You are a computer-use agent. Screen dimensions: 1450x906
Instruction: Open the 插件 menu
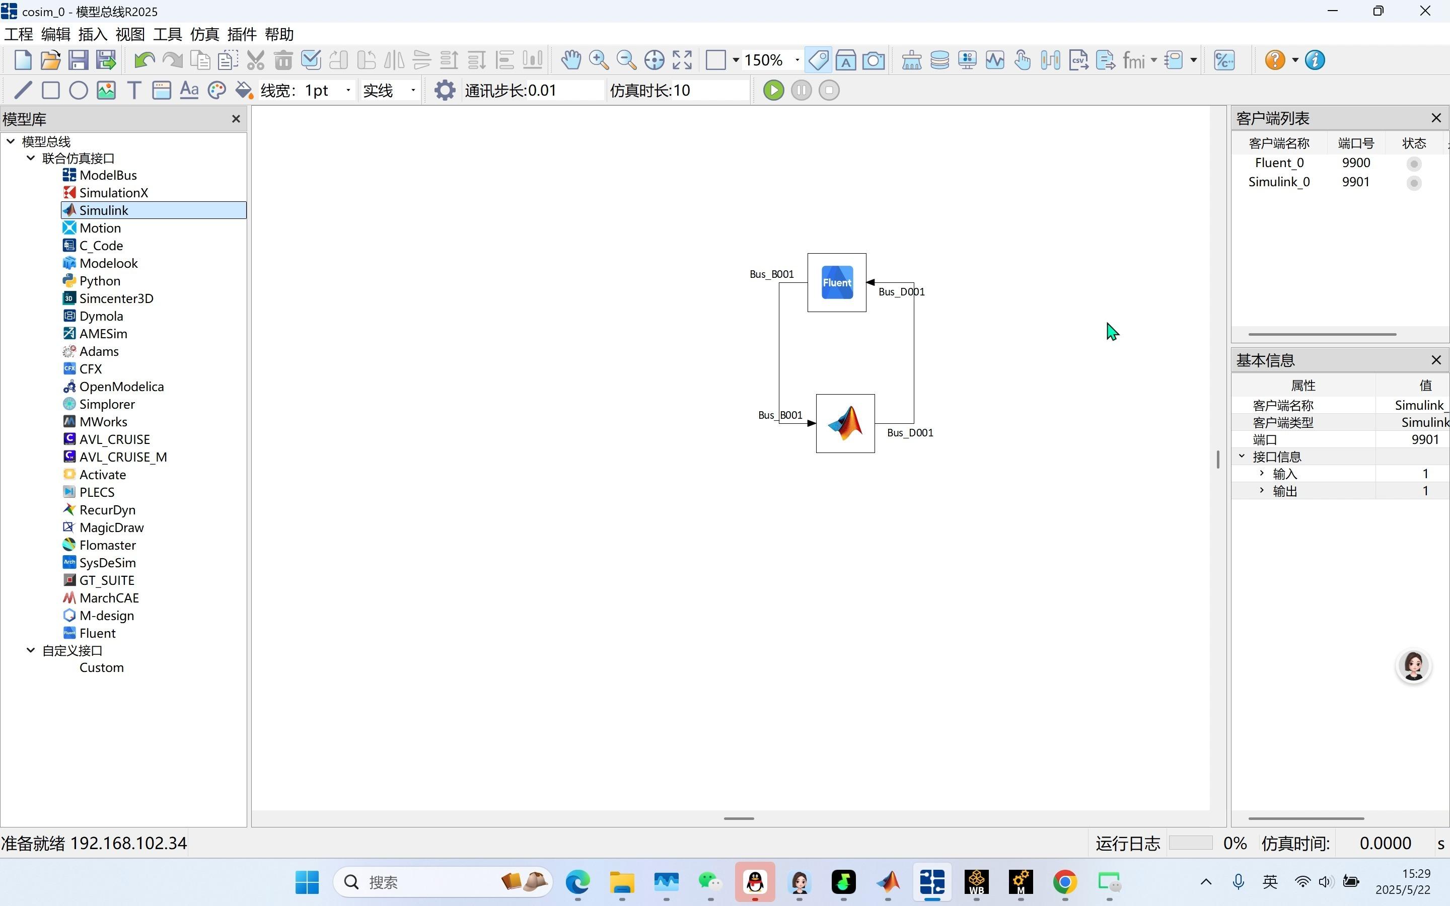[x=242, y=34]
